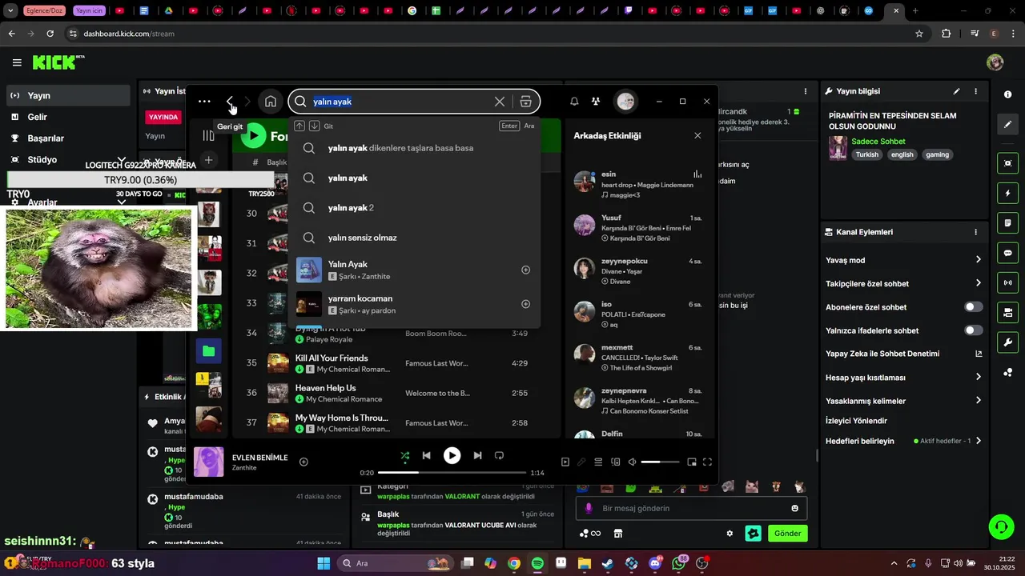The width and height of the screenshot is (1025, 576).
Task: Open the Spotify home button
Action: click(271, 102)
